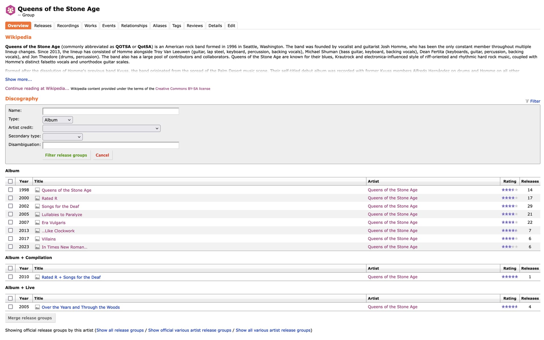Tick the checkbox for Songs for the Deaf row

pyautogui.click(x=10, y=206)
